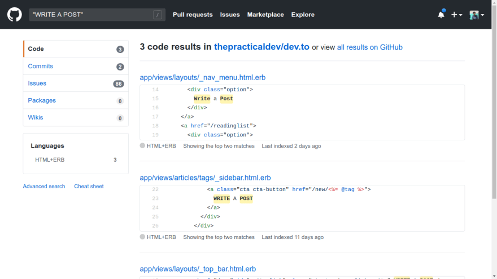
Task: View all results on GitHub
Action: 369,47
